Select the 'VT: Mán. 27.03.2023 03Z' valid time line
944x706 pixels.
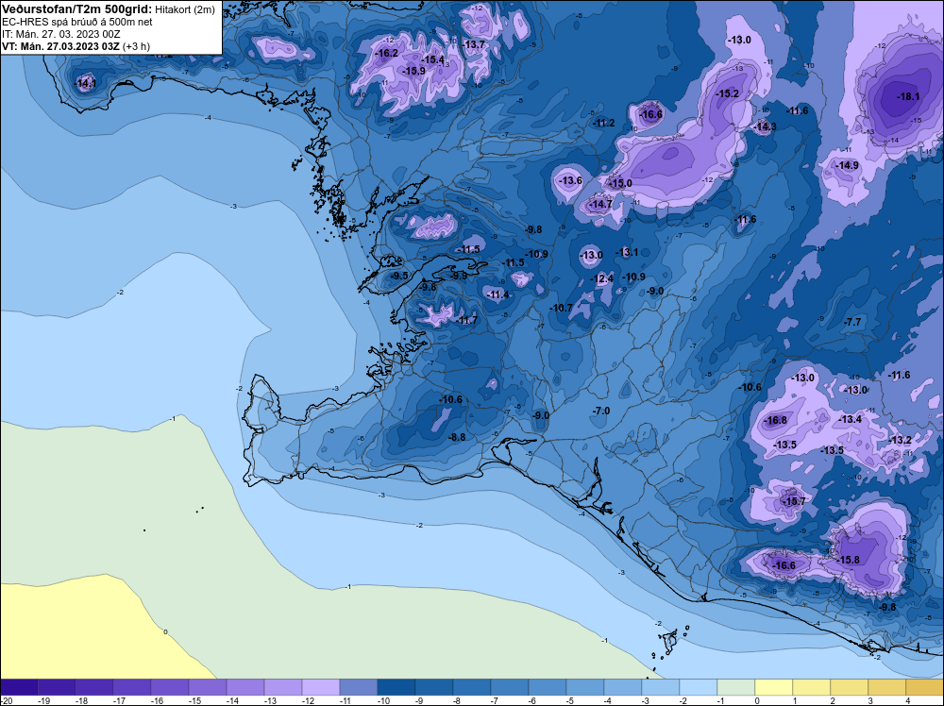[x=60, y=46]
